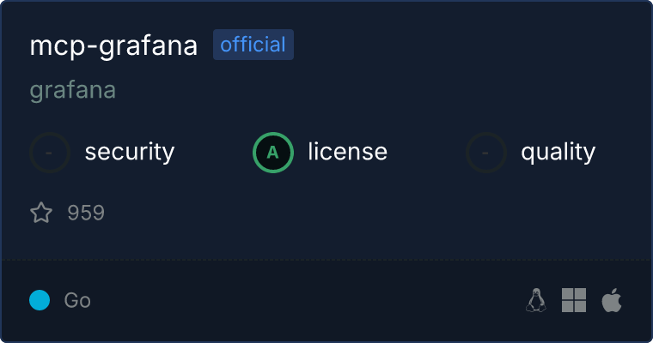The width and height of the screenshot is (653, 343).
Task: Select the license label
Action: 348,152
